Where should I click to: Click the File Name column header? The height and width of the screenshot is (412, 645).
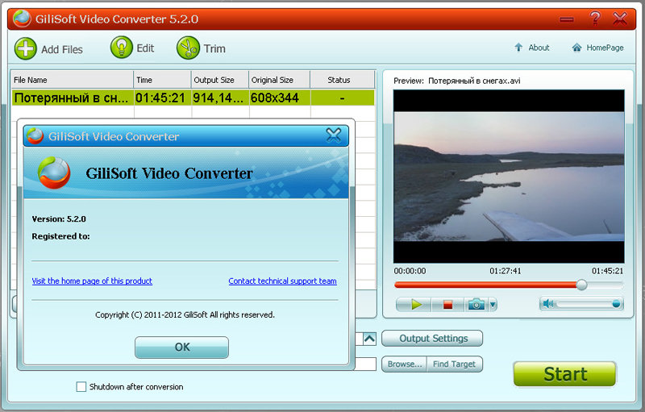(72, 80)
